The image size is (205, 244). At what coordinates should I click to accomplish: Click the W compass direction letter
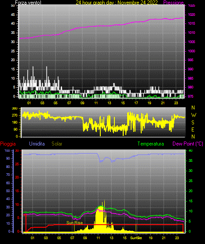(x=194, y=115)
